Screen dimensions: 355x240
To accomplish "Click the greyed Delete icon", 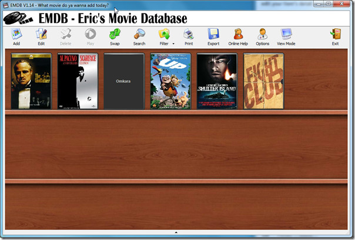I will coord(66,37).
